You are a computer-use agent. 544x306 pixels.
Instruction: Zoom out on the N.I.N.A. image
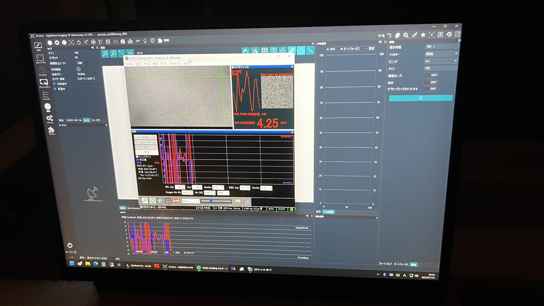[113, 53]
